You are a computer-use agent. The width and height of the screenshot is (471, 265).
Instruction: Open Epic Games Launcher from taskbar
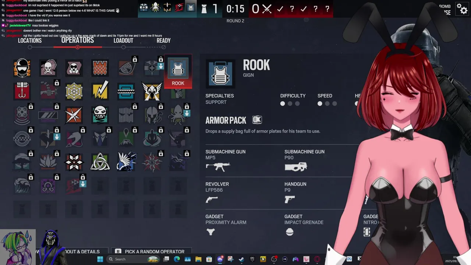pos(252,259)
